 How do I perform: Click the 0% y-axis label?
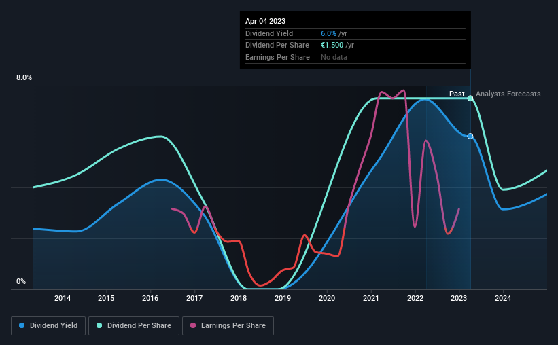click(21, 282)
